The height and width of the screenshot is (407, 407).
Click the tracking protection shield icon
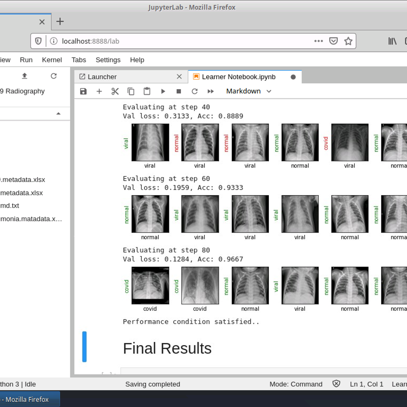click(38, 41)
